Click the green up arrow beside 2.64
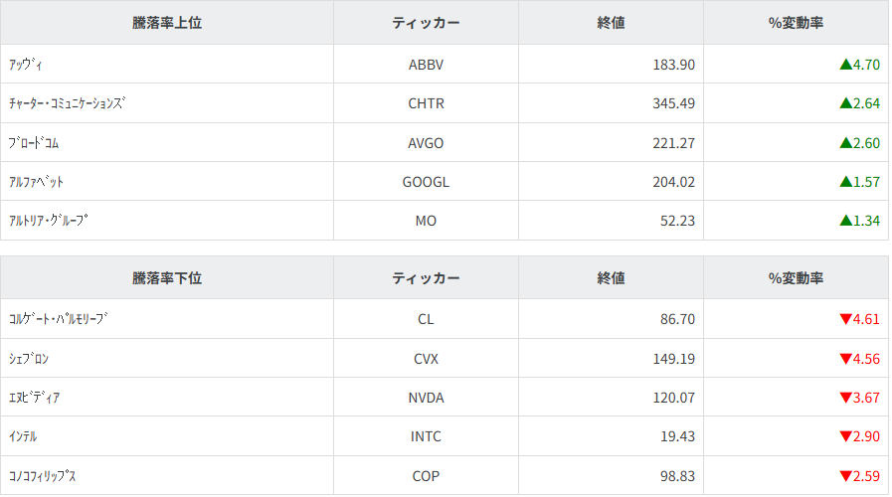892x497 pixels. (x=845, y=103)
